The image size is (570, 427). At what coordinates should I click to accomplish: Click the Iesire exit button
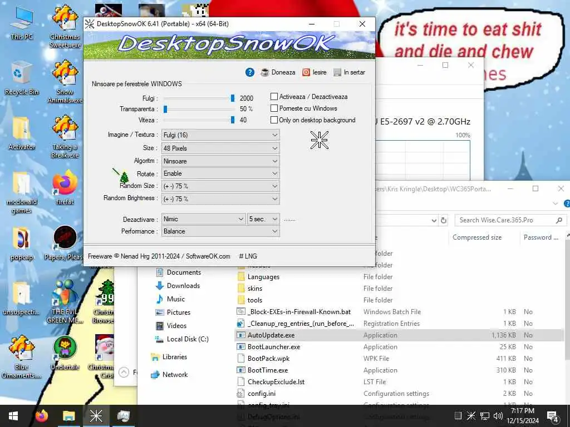click(x=315, y=72)
